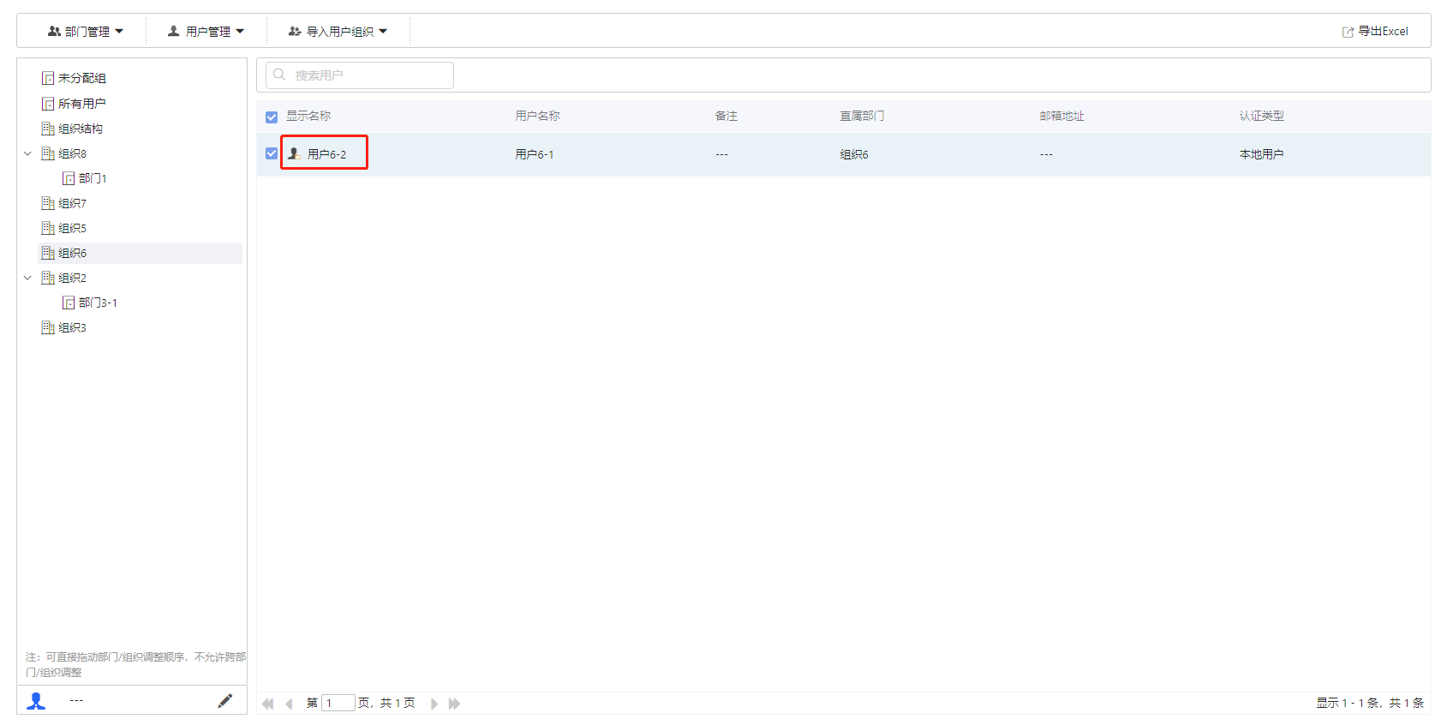
Task: Click the icon next to 所有用户
Action: pos(48,104)
